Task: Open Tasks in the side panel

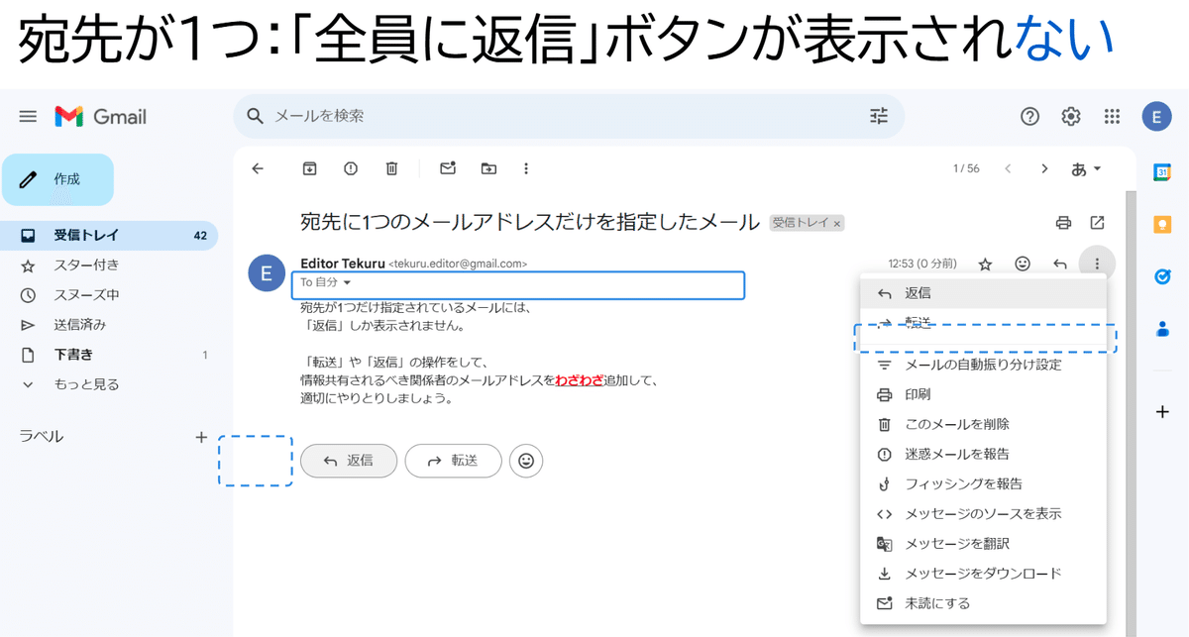Action: tap(1159, 273)
